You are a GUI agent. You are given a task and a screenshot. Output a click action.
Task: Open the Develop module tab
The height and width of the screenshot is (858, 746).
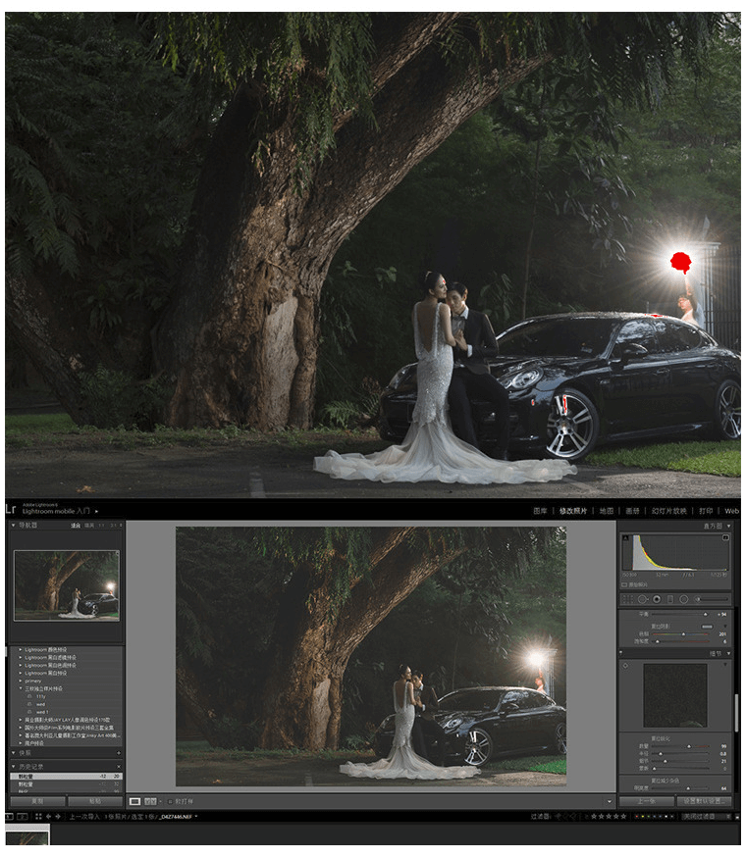(573, 511)
